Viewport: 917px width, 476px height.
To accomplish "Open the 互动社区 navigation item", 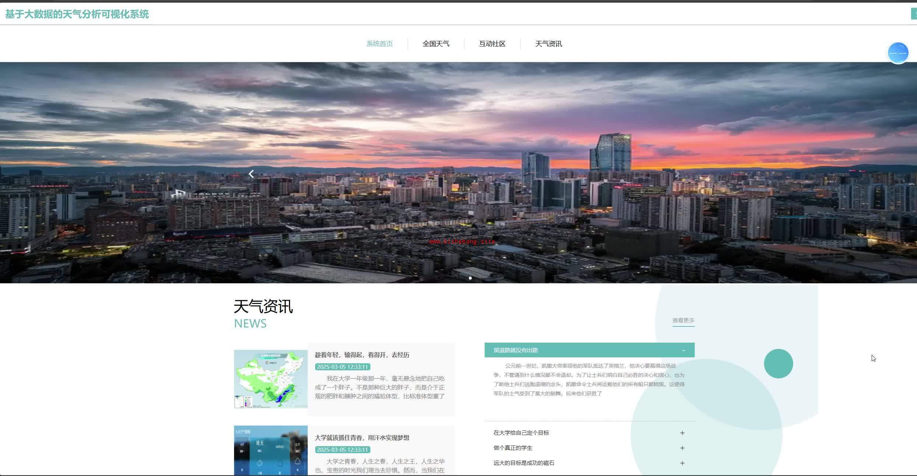I will [x=492, y=44].
